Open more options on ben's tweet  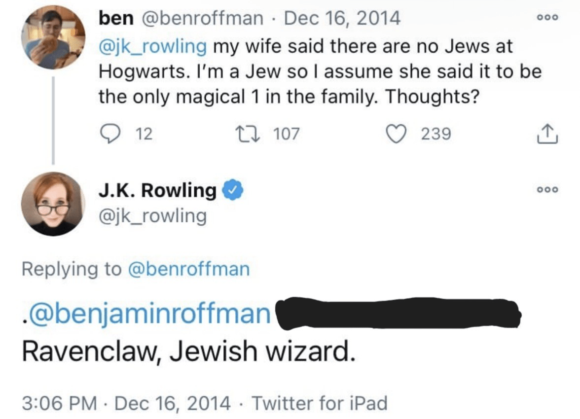[x=547, y=17]
